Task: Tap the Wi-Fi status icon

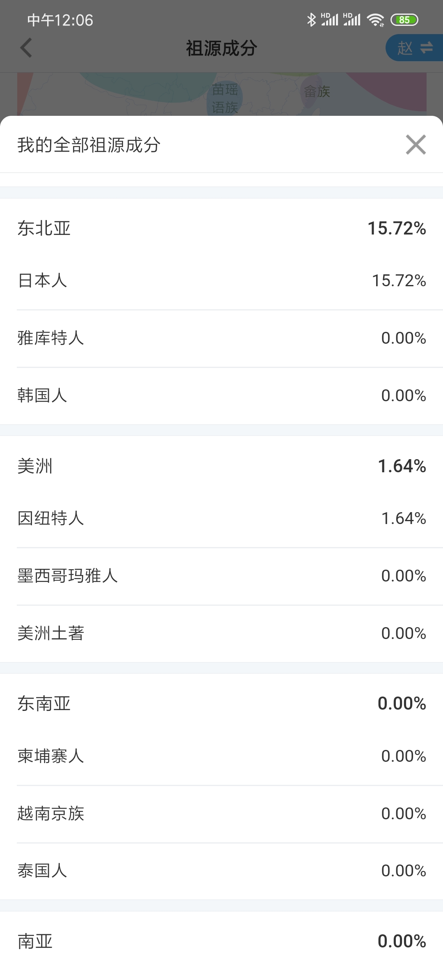Action: coord(375,20)
